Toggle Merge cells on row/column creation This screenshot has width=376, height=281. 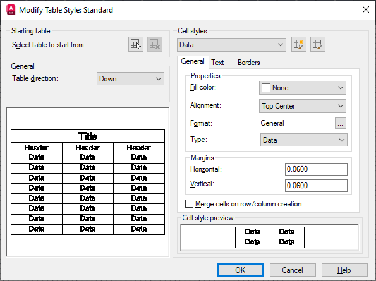pyautogui.click(x=189, y=204)
